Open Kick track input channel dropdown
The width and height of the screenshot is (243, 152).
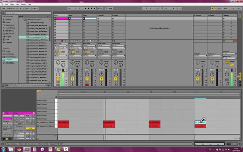pyautogui.click(x=61, y=48)
